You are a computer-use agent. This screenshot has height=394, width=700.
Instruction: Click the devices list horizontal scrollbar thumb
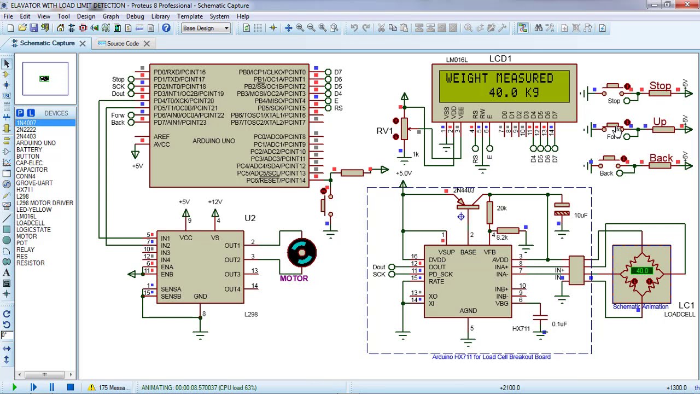[44, 375]
